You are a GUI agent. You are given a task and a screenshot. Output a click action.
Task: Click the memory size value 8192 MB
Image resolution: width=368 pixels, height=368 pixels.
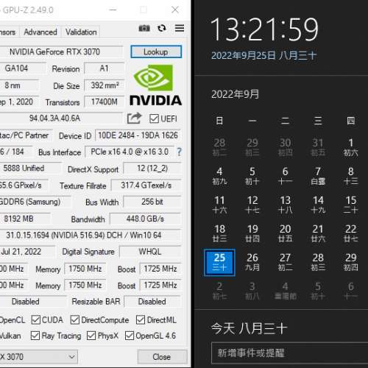point(25,219)
